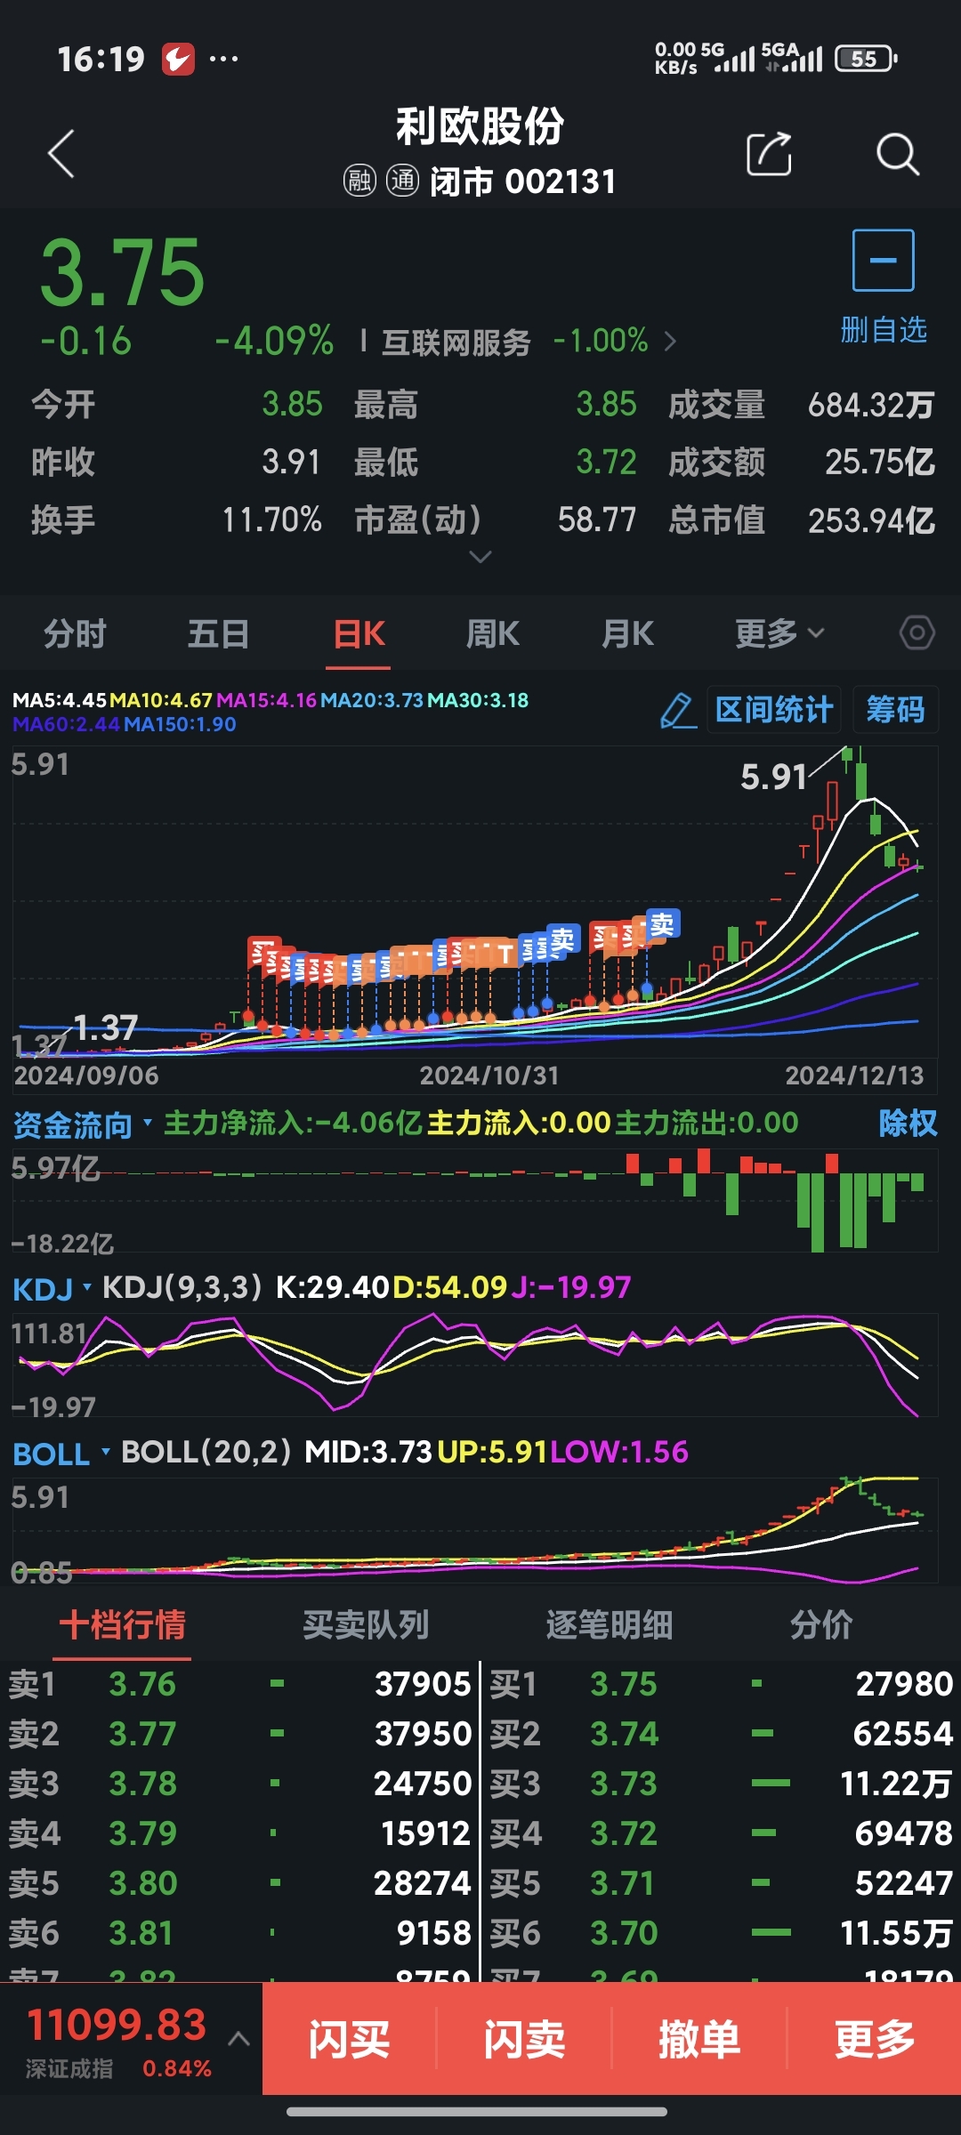The image size is (961, 2135).
Task: Tap the 闪卖 quick sell button
Action: click(524, 2039)
